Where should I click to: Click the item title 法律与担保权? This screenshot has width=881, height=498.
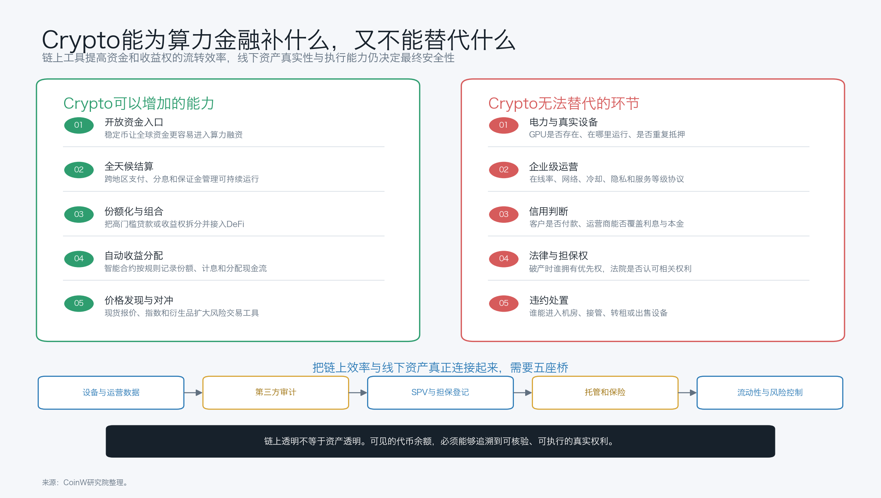pyautogui.click(x=559, y=255)
